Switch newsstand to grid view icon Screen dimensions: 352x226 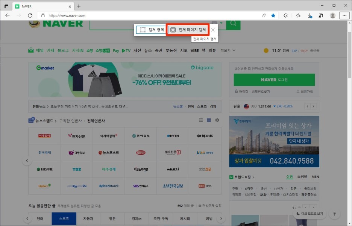coord(209,120)
